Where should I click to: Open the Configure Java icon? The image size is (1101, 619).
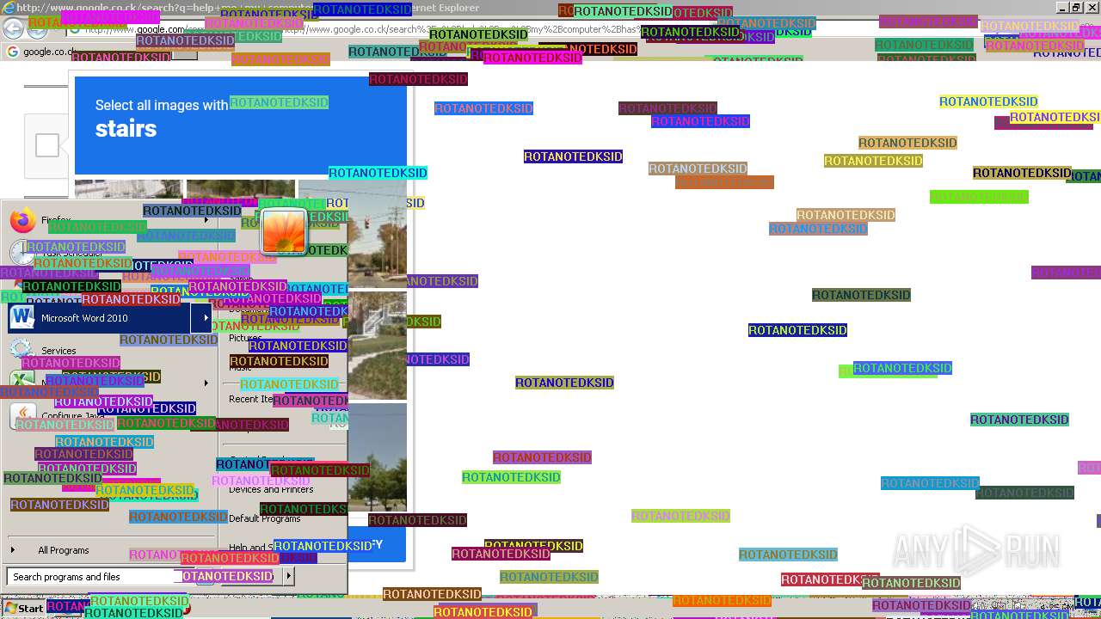22,416
